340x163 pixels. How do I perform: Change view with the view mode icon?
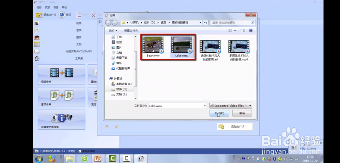(230, 31)
